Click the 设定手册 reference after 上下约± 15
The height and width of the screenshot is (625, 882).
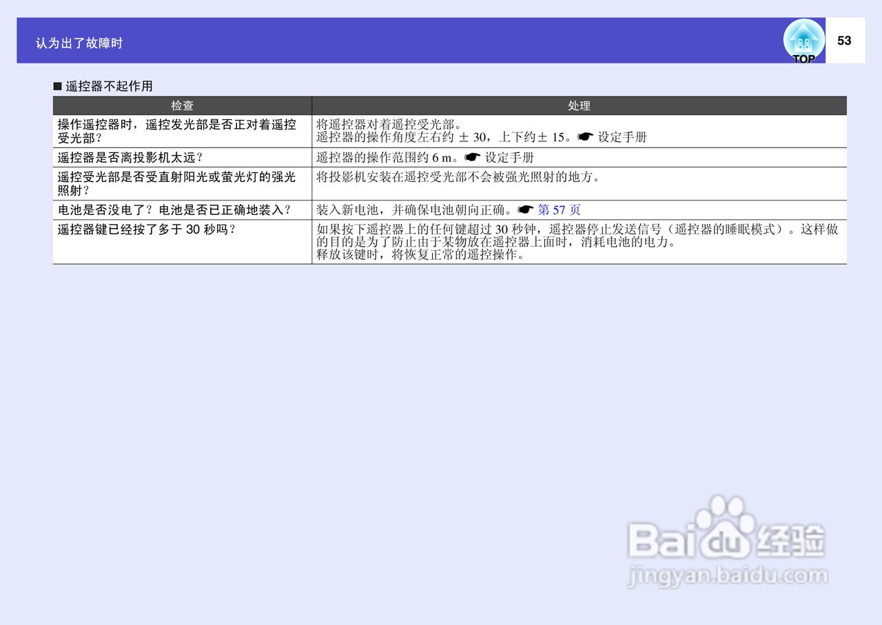tap(622, 137)
